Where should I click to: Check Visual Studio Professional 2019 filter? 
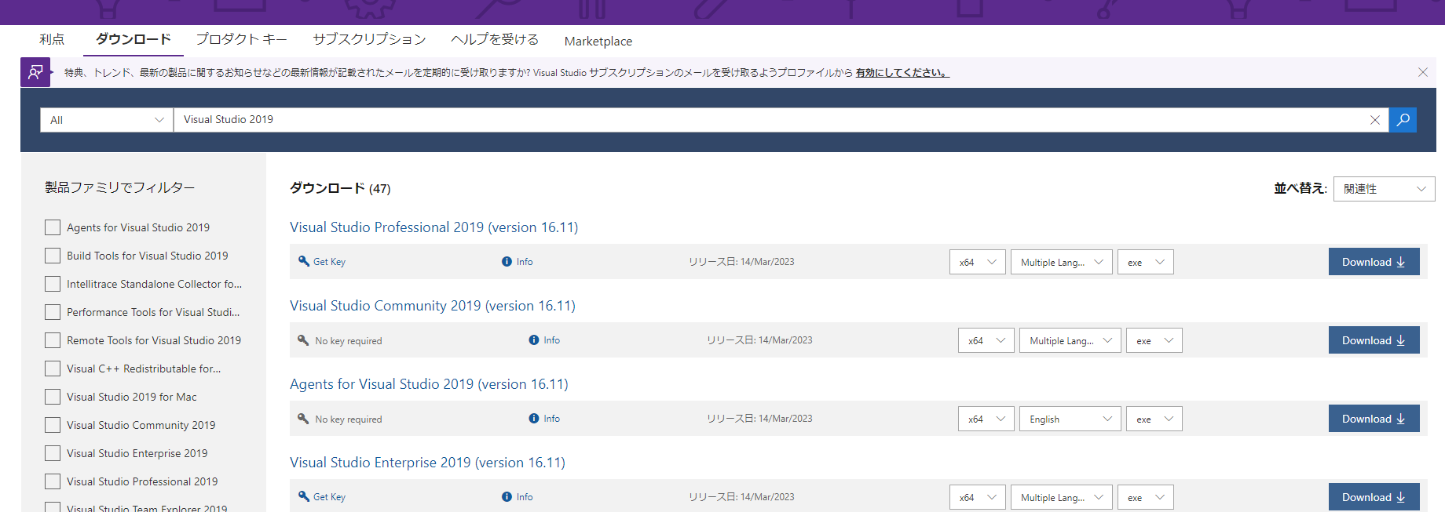click(x=53, y=481)
